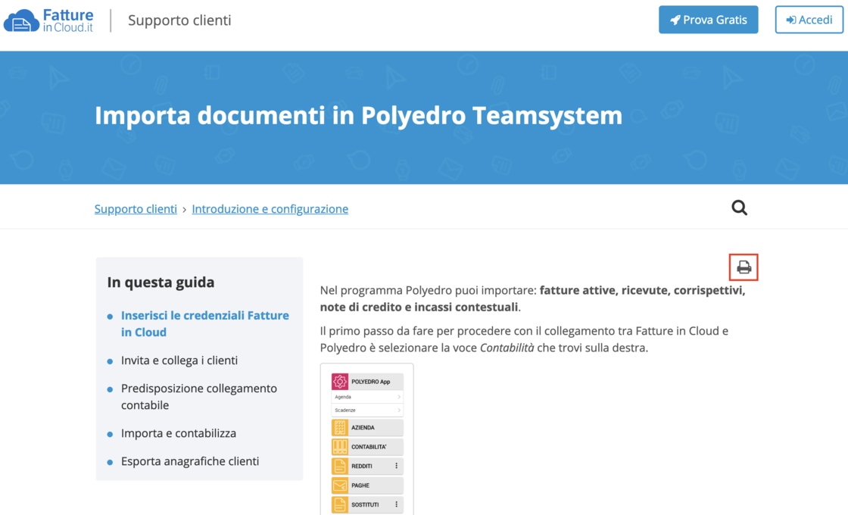Go to Invita e collega i clienti
This screenshot has height=515, width=848.
click(179, 360)
